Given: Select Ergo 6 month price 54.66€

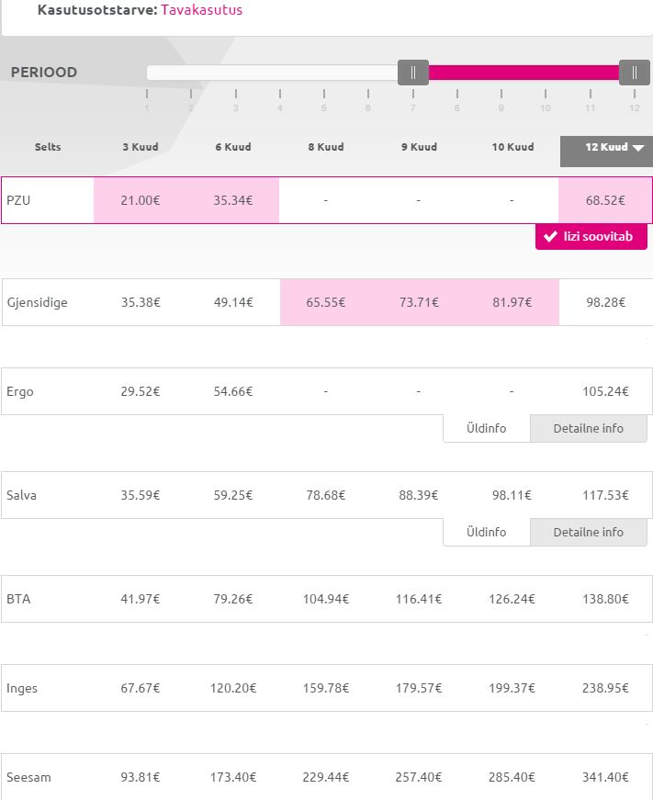Looking at the screenshot, I should [233, 392].
